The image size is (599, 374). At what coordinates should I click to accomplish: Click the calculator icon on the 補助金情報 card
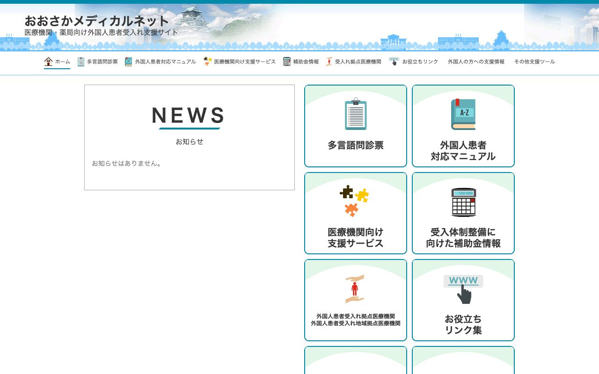(463, 201)
